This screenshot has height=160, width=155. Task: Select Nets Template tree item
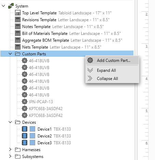point(35,47)
